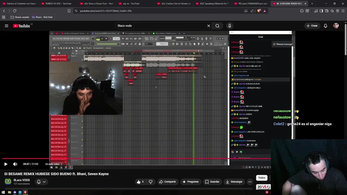Click the Send message chat field
Screen dimensions: 347x195
(251, 158)
